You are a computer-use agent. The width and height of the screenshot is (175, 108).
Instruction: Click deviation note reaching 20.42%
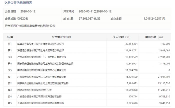pyautogui.click(x=30, y=26)
